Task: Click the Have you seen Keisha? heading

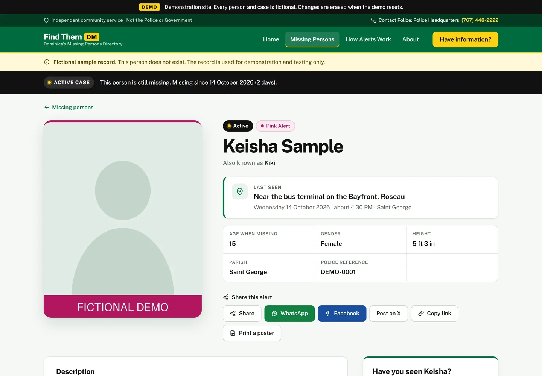Action: click(412, 371)
